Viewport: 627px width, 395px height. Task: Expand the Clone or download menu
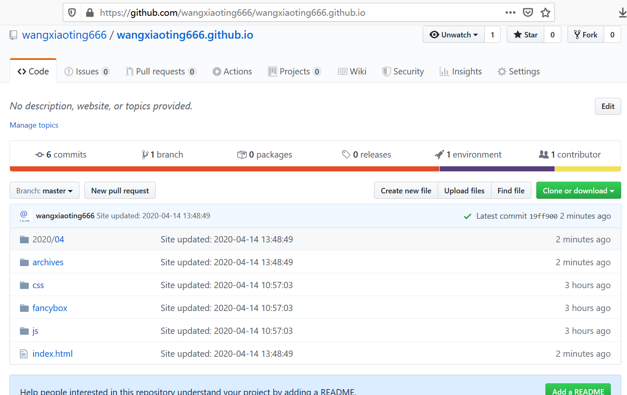578,190
